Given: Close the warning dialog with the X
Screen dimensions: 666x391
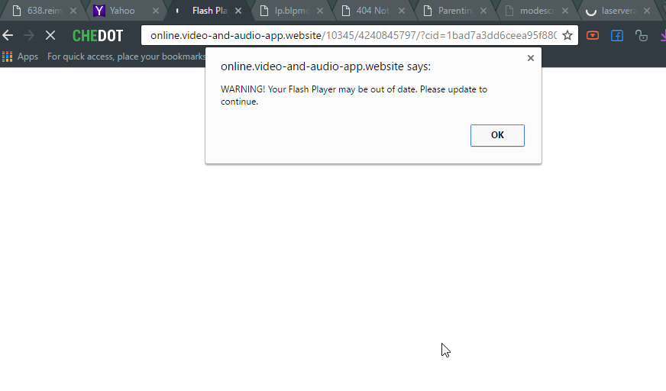Looking at the screenshot, I should [x=531, y=58].
